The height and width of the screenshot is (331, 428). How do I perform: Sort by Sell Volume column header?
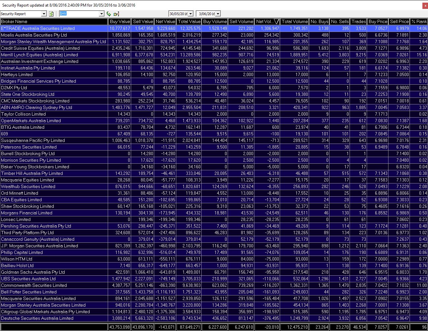pos(241,21)
